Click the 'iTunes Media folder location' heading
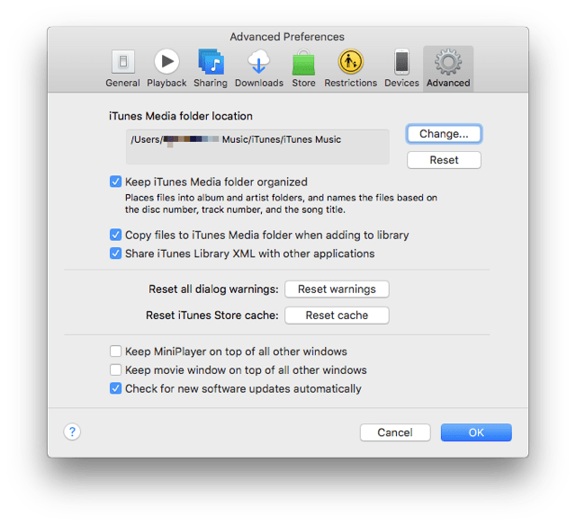The width and height of the screenshot is (576, 525). point(181,116)
